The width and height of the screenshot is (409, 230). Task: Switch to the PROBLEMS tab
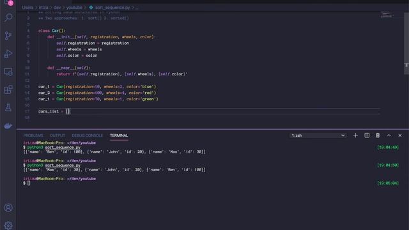click(x=33, y=135)
